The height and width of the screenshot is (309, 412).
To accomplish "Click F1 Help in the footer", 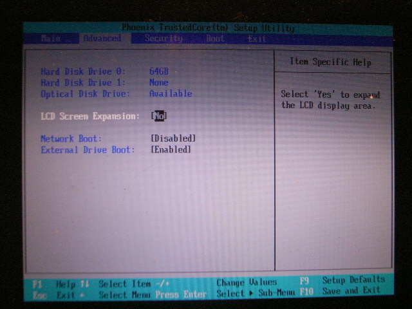I will [54, 285].
